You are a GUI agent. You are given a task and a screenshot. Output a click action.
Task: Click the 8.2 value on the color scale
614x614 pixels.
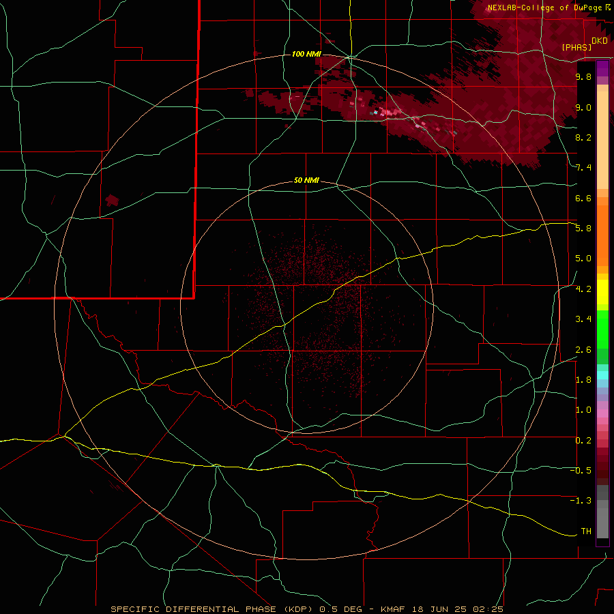click(583, 137)
